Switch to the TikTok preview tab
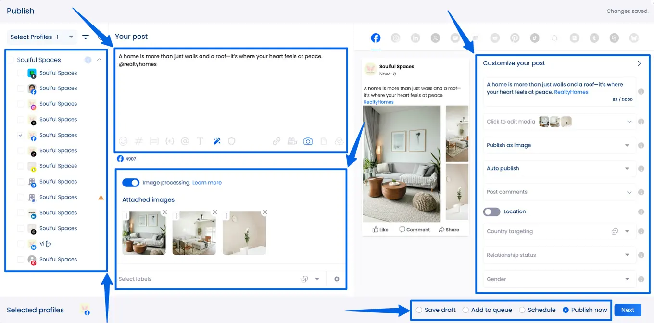The image size is (654, 323). coord(535,38)
